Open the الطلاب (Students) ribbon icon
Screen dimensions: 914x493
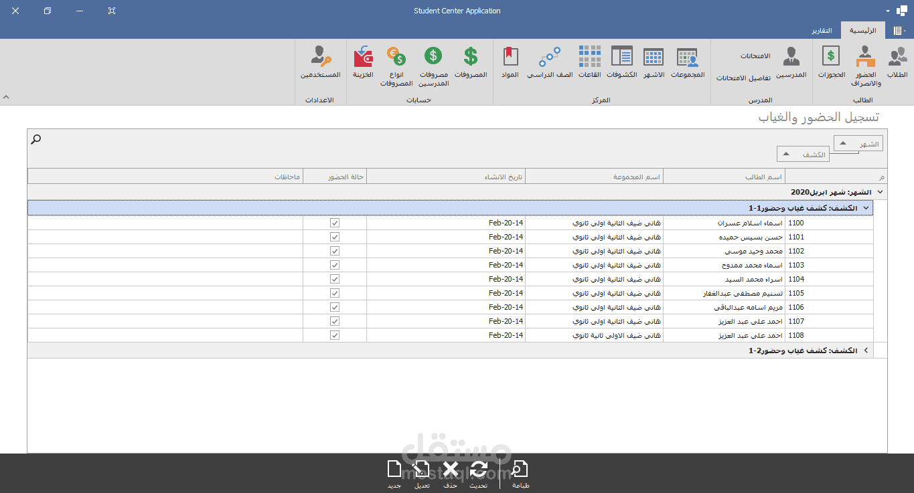pyautogui.click(x=897, y=63)
